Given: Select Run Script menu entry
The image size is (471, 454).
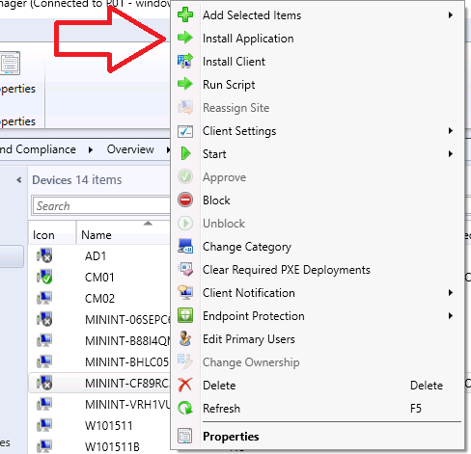Looking at the screenshot, I should pos(229,85).
